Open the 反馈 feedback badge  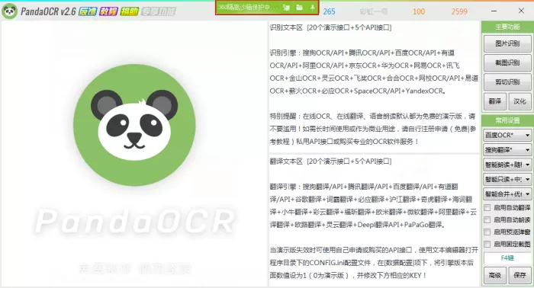[x=88, y=11]
